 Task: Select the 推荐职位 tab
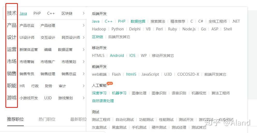(16, 119)
